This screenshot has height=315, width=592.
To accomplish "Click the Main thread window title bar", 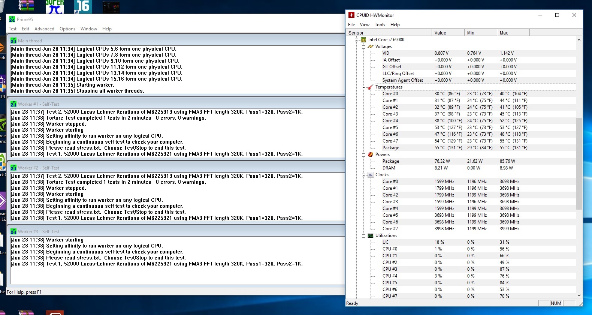I will click(176, 40).
